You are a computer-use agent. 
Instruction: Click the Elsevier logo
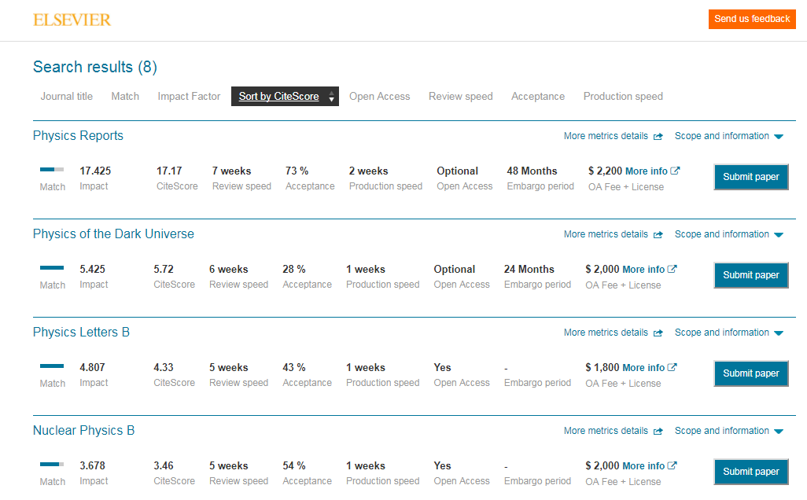[x=72, y=20]
